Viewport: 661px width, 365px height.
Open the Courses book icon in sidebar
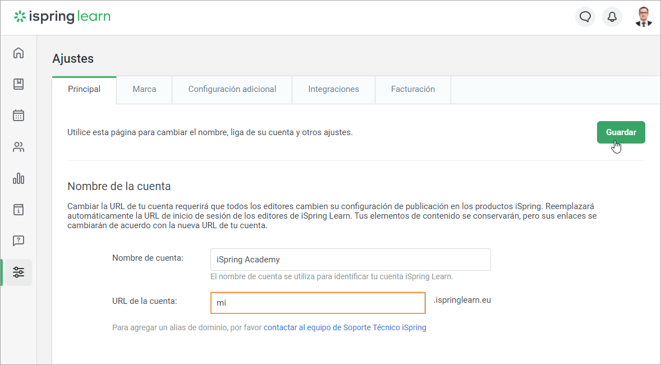[18, 84]
